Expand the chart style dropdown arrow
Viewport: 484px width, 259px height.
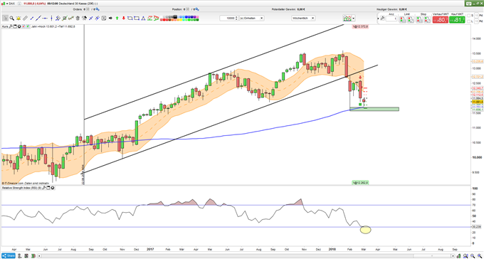(354, 18)
